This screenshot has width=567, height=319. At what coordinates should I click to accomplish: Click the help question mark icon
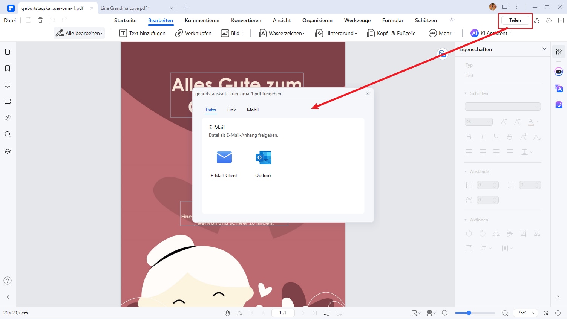click(8, 281)
